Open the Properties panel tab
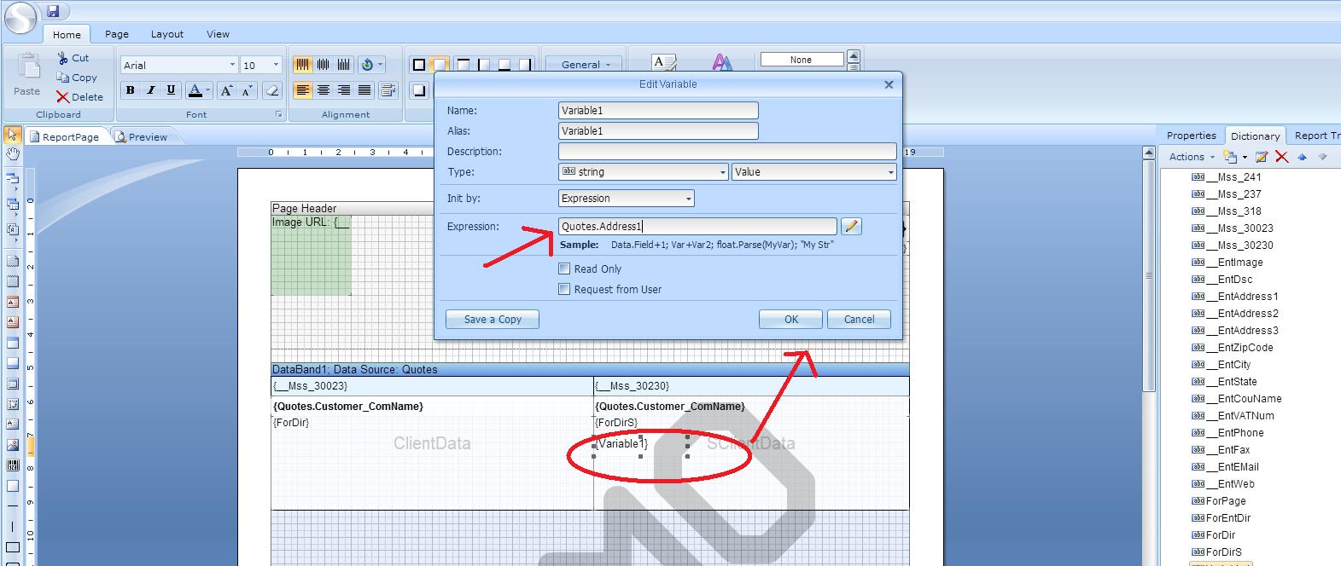The image size is (1341, 566). tap(1191, 136)
